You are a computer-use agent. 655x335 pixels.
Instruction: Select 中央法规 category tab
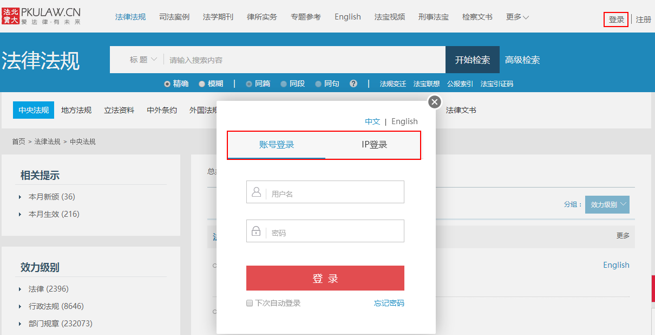34,110
